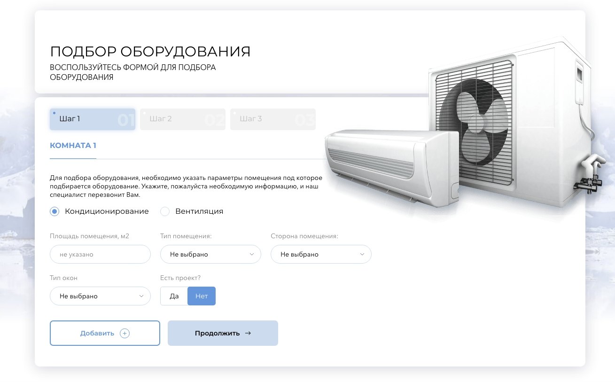Click the chevron in Тип окон field

(x=141, y=296)
